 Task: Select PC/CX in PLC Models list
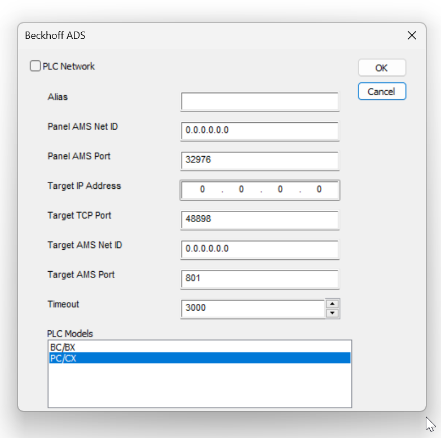coord(200,358)
